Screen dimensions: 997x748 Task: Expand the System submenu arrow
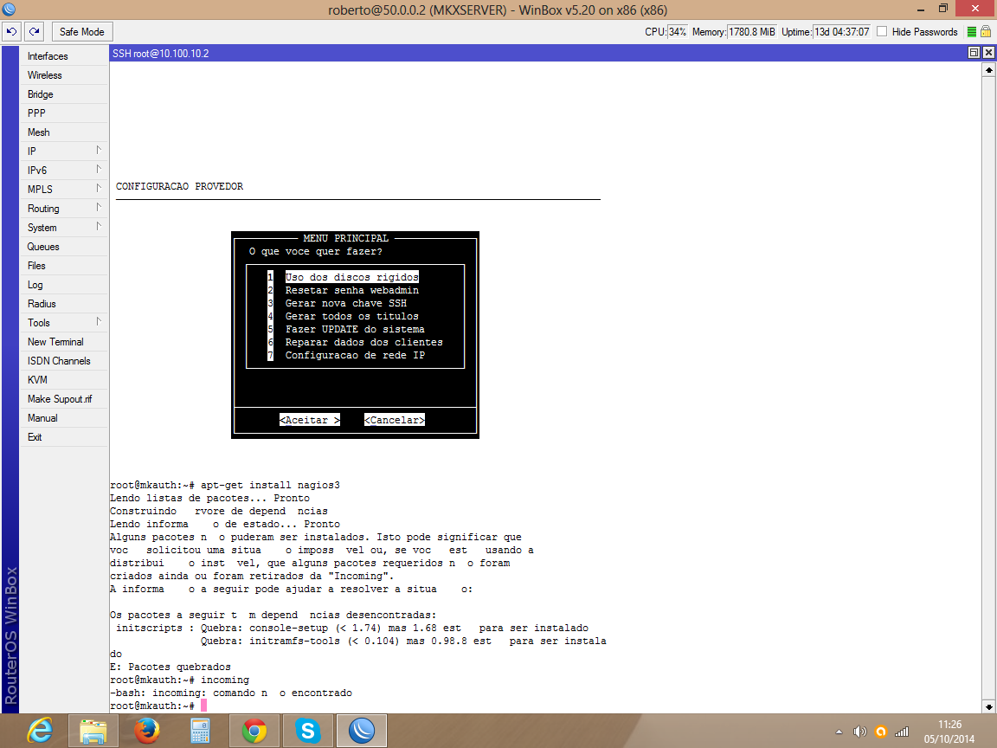pyautogui.click(x=99, y=227)
